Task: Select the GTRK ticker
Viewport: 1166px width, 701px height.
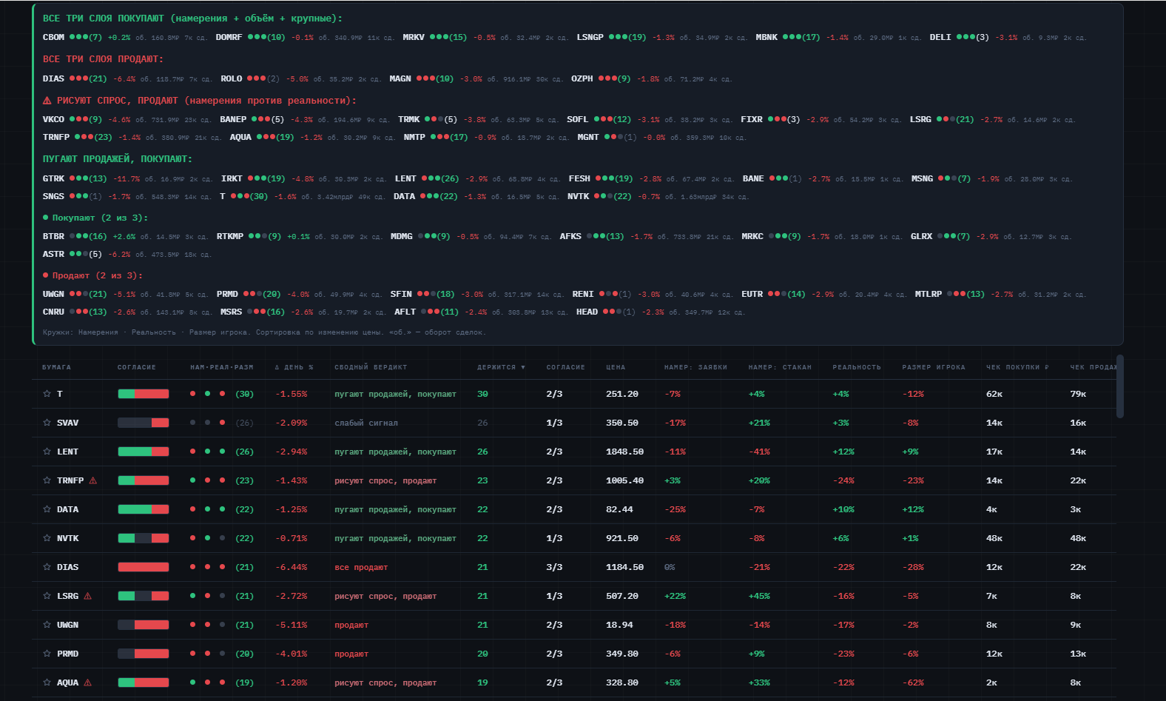Action: pyautogui.click(x=53, y=178)
